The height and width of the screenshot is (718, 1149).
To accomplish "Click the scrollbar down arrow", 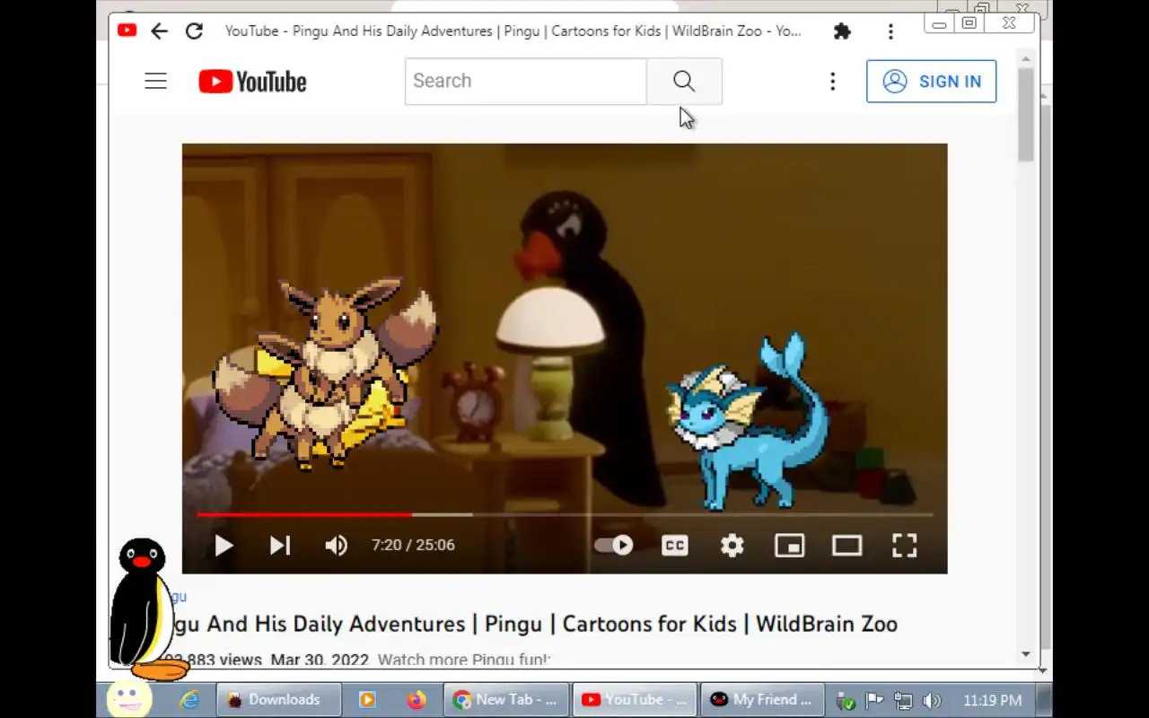I will (1026, 655).
